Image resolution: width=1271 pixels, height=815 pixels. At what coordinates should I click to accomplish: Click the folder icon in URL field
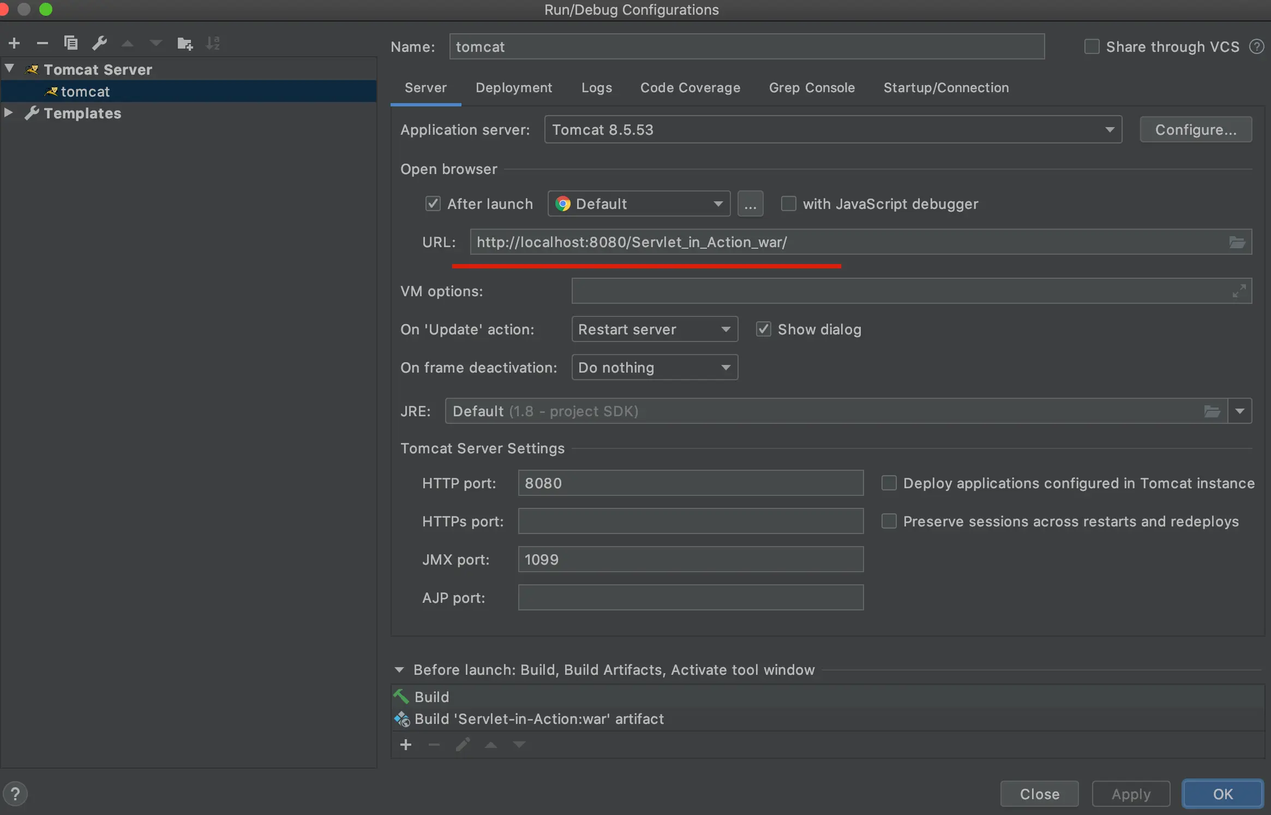[1237, 242]
